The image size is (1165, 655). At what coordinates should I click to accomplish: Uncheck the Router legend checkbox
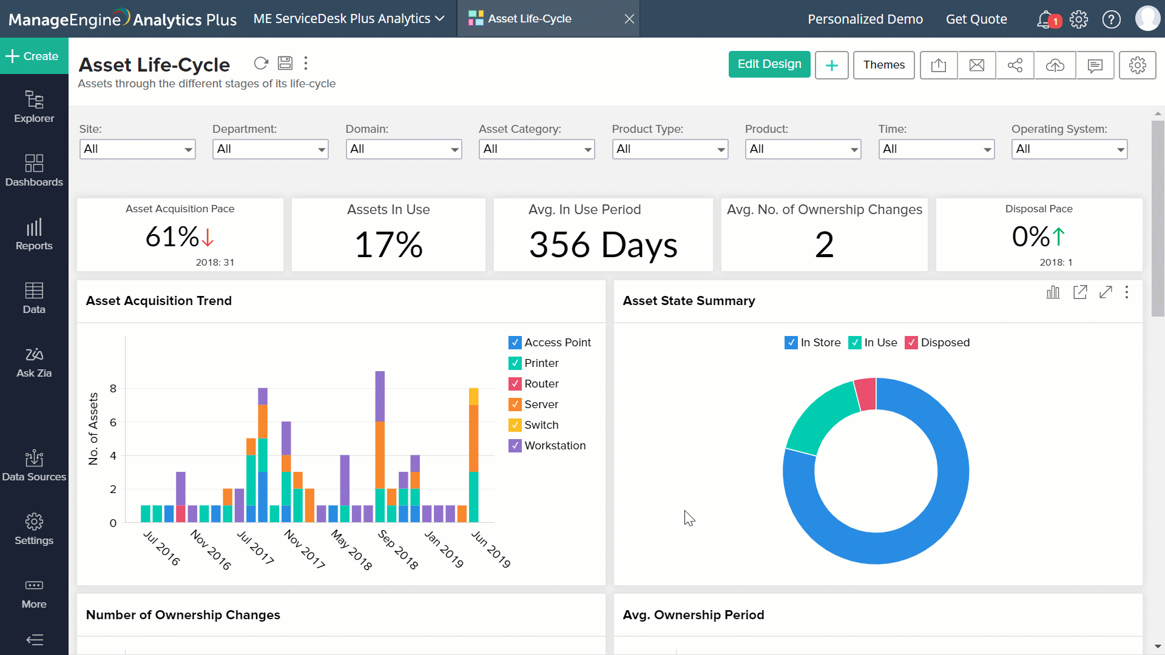[x=515, y=384]
